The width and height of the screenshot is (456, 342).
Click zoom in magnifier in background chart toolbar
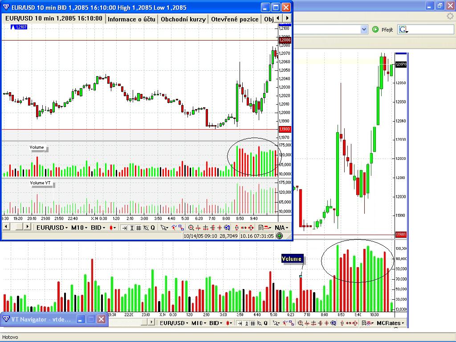coord(300,323)
